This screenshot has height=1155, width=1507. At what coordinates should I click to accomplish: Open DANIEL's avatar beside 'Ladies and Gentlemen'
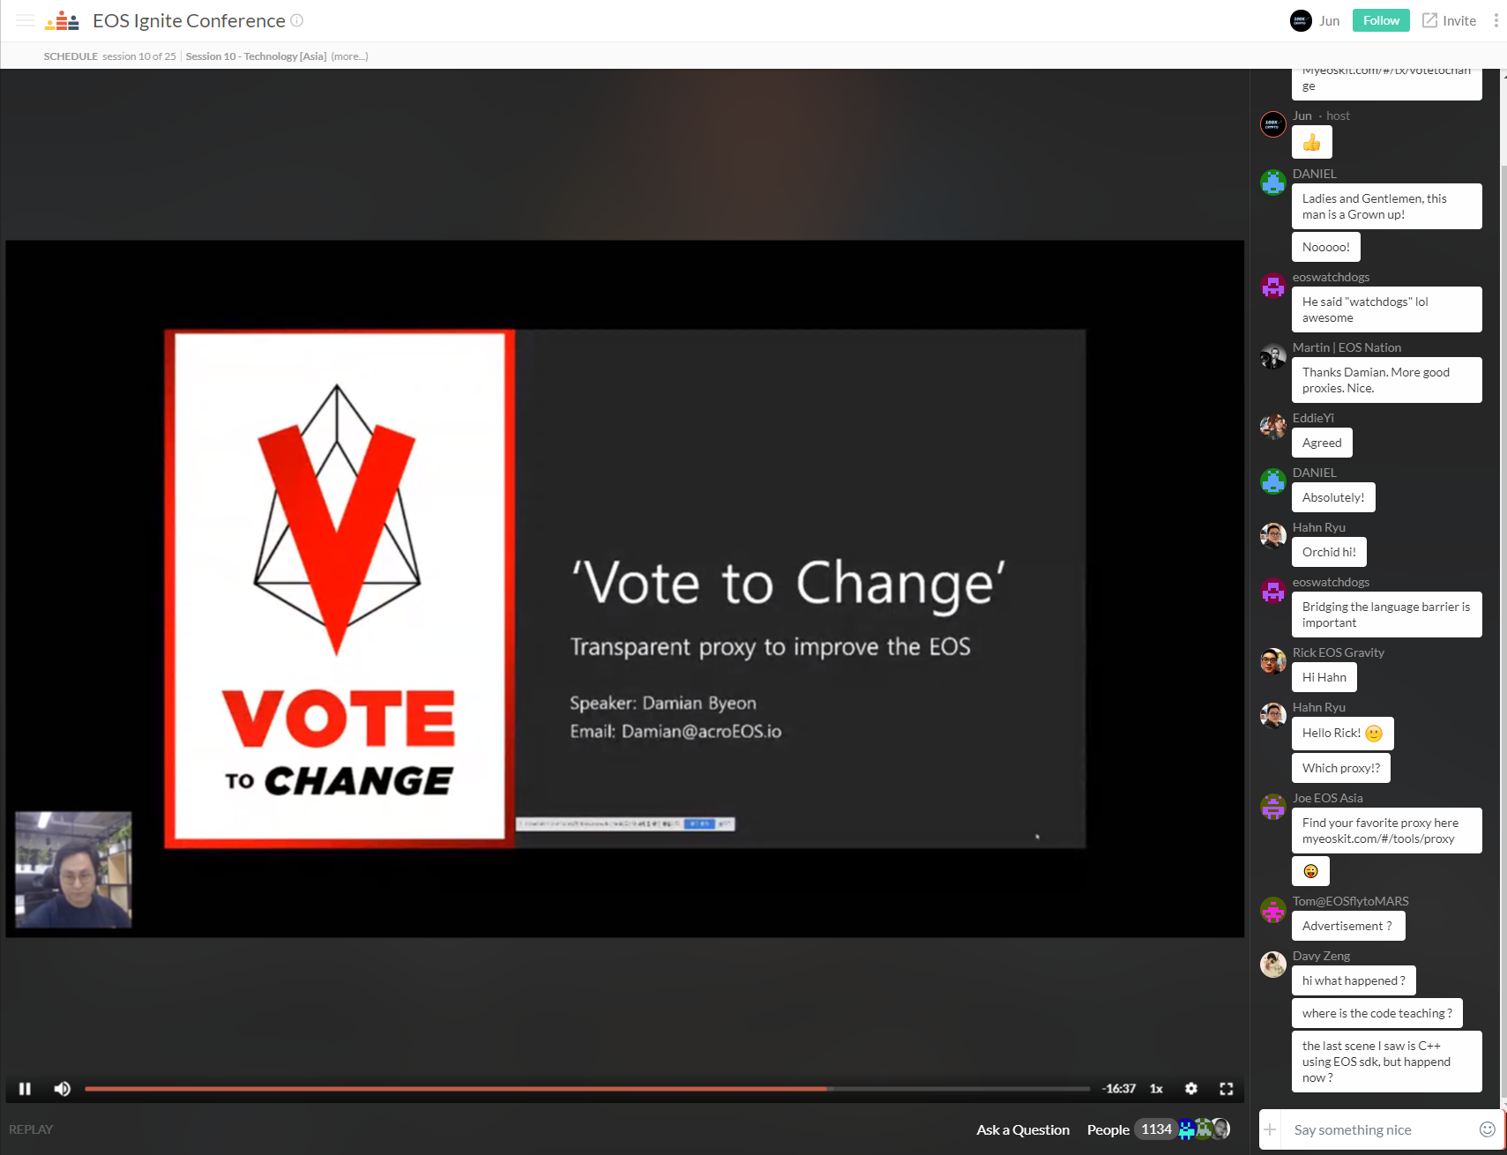tap(1272, 183)
